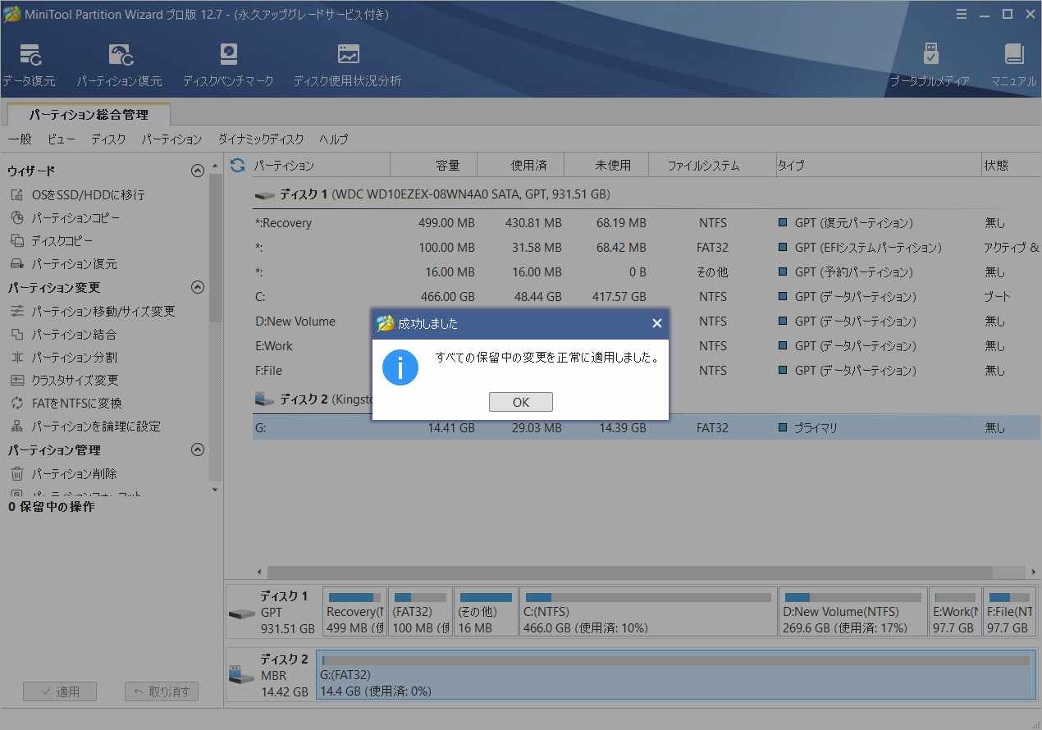This screenshot has height=730, width=1042.
Task: Select the パーティション総合管理 tab
Action: [89, 115]
